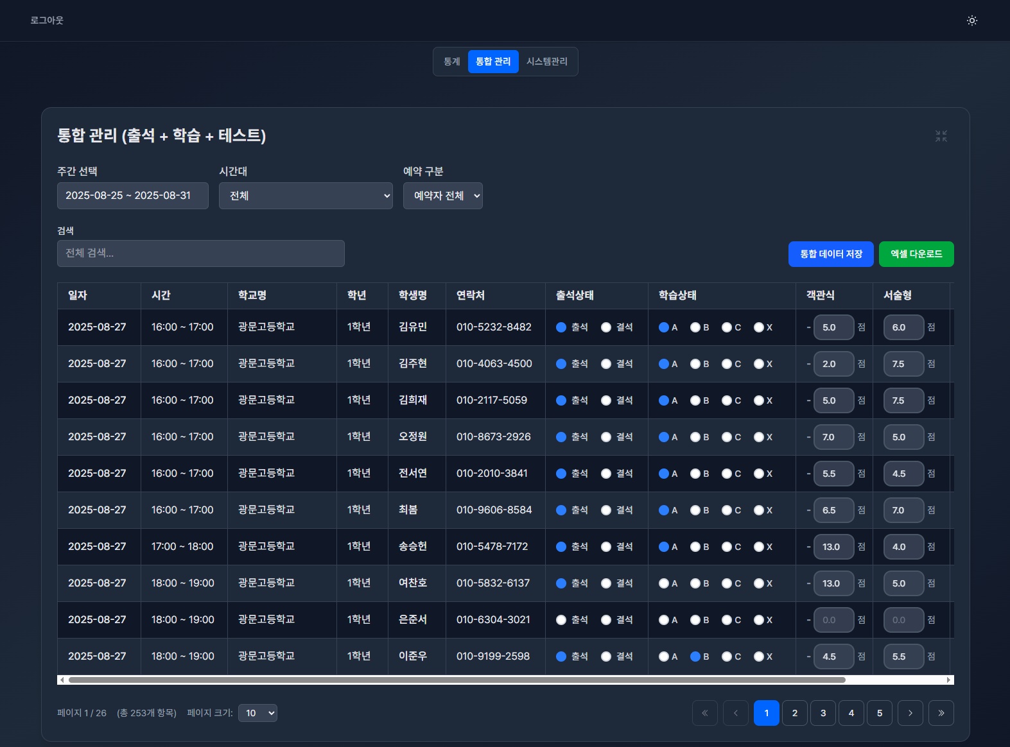The width and height of the screenshot is (1010, 747).
Task: Click the 로그아웃 link
Action: tap(47, 21)
